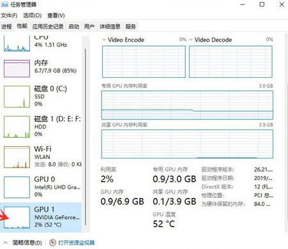
Task: Click the 物理位置 label
Action: (x=213, y=195)
